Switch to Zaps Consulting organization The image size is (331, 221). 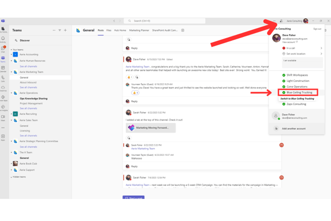pos(296,104)
